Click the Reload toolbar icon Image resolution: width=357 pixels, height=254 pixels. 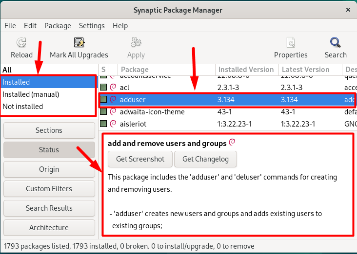(21, 42)
